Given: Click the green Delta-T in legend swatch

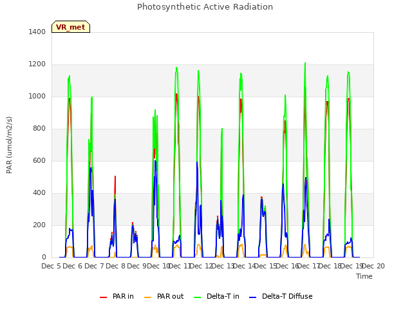Looking at the screenshot, I should 198,297.
